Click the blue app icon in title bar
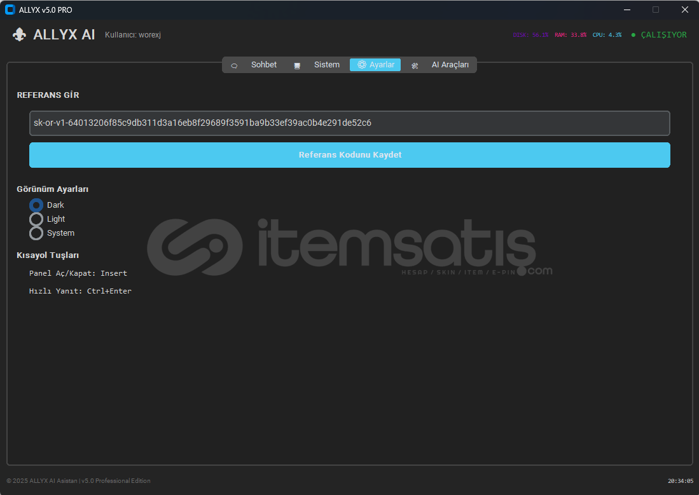This screenshot has width=699, height=495. pyautogui.click(x=10, y=10)
